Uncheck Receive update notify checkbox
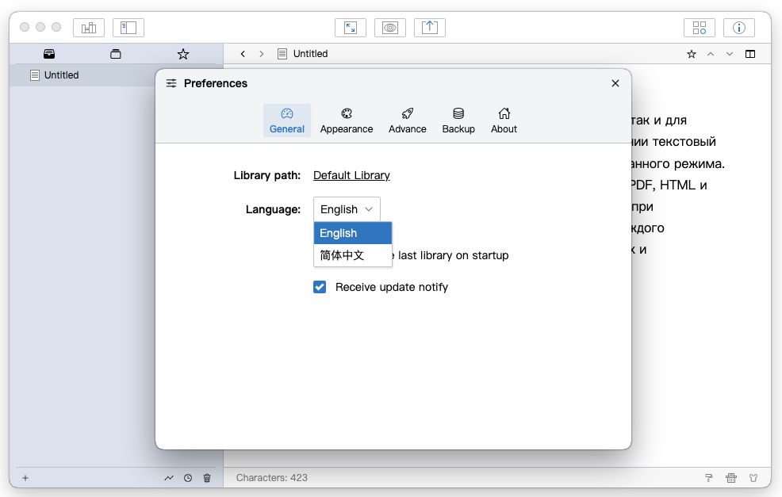Screen dimensions: 782x497 coord(320,287)
